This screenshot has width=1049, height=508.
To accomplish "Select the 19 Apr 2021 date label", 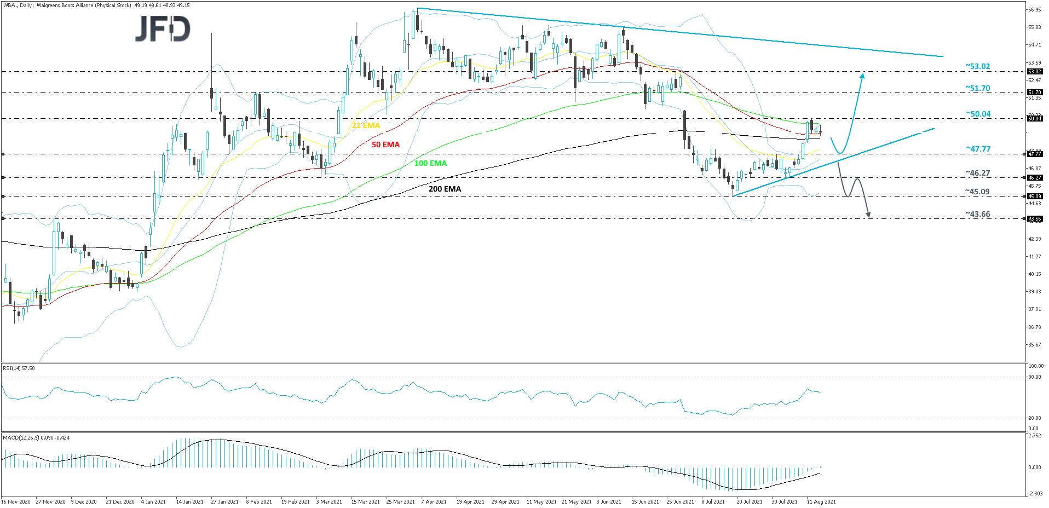I will [470, 502].
